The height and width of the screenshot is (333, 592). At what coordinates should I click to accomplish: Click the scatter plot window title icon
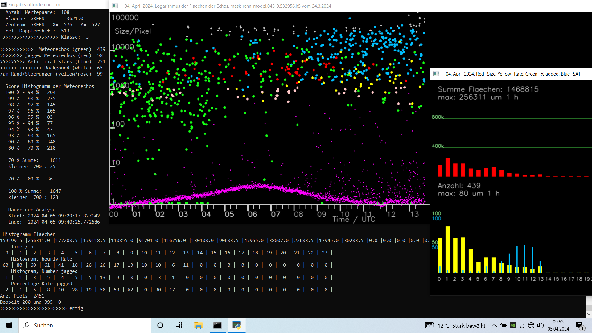115,6
